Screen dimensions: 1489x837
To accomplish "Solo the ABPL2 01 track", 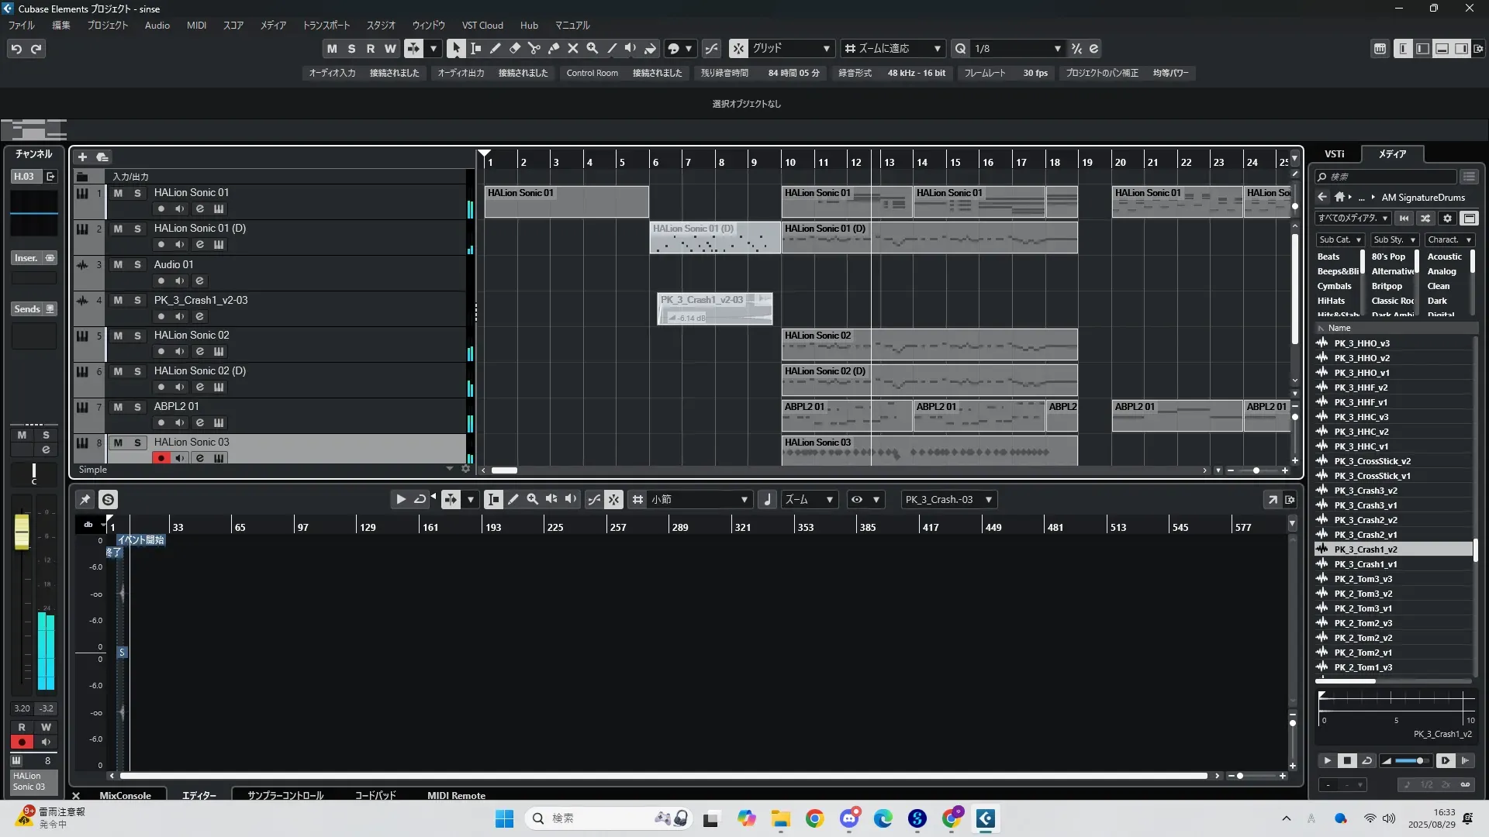I will coord(137,407).
